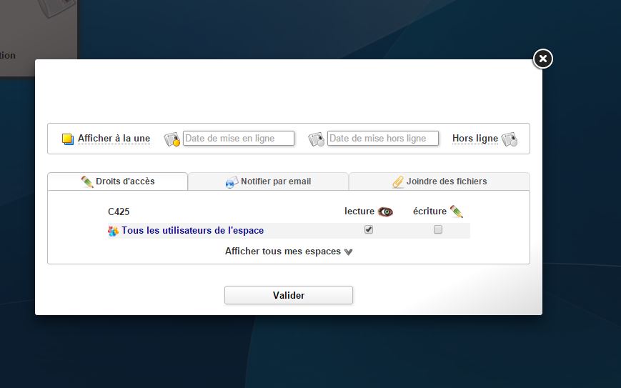
Task: Enable the écriture checkbox for all users
Action: click(x=438, y=230)
